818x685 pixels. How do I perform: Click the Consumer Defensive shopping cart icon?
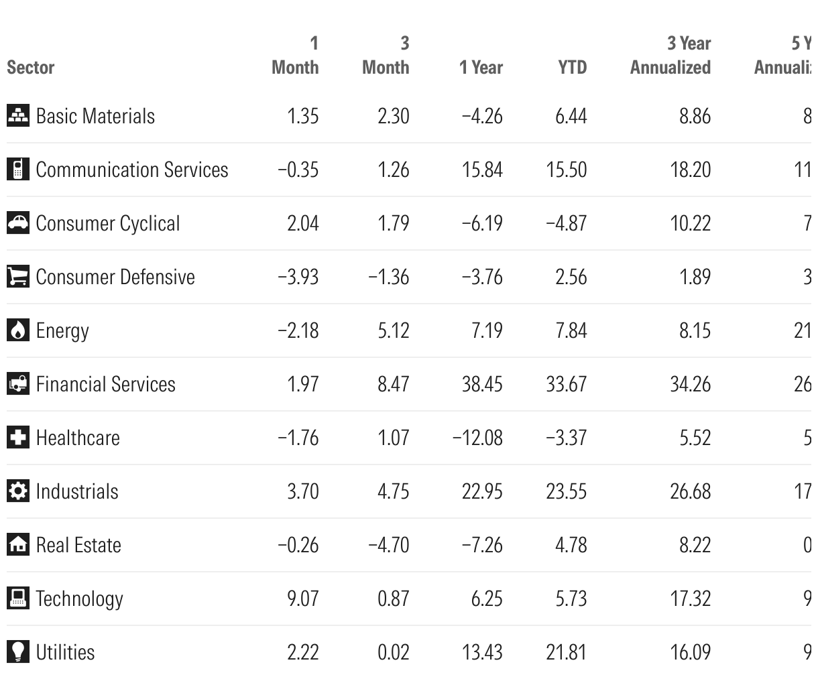pos(18,276)
